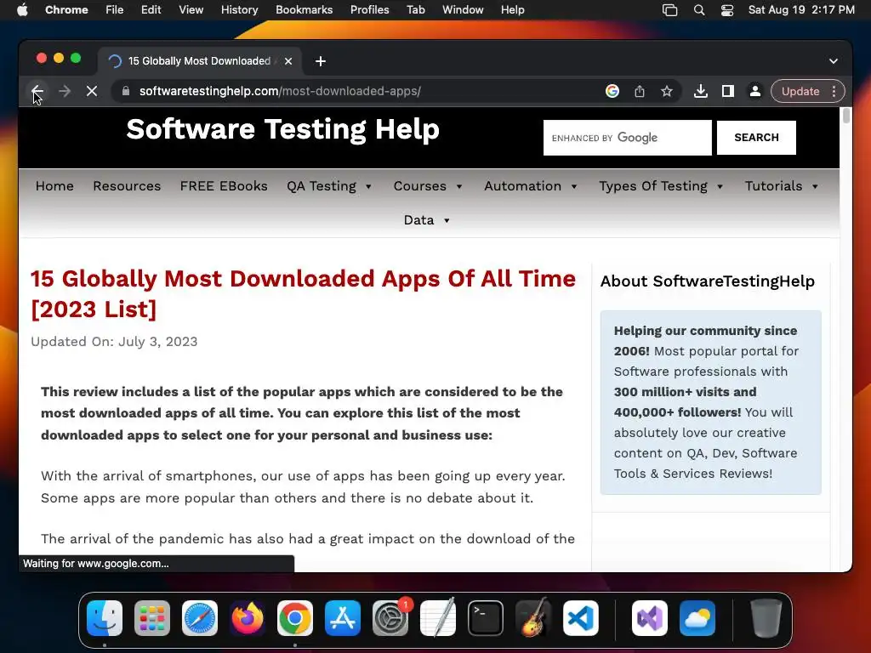Screen dimensions: 871x653
Task: Launch Firefox from the Dock
Action: tap(248, 618)
